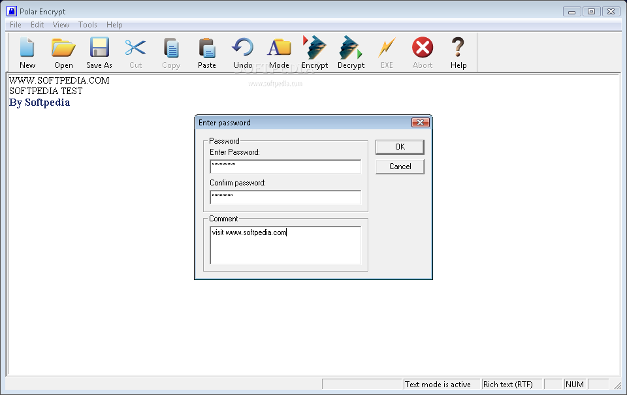Maximize the Polar Encrypt window
The image size is (627, 395).
tap(592, 12)
